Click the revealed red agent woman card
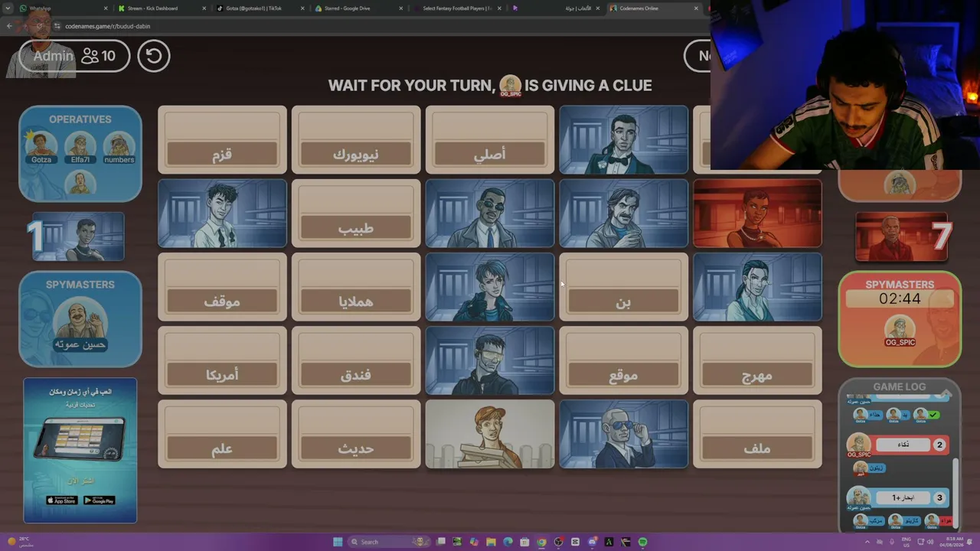The width and height of the screenshot is (980, 551). coord(757,214)
